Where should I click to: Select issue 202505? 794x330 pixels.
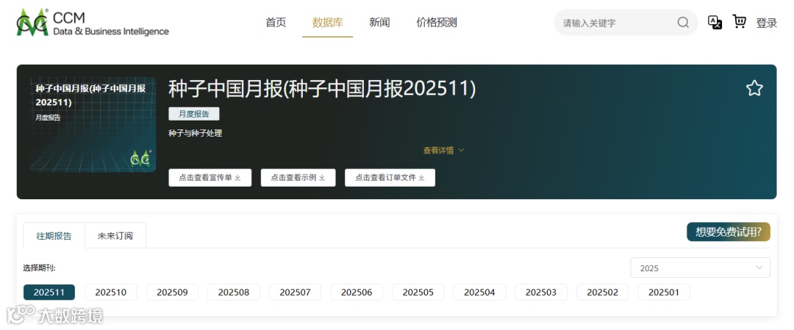418,292
